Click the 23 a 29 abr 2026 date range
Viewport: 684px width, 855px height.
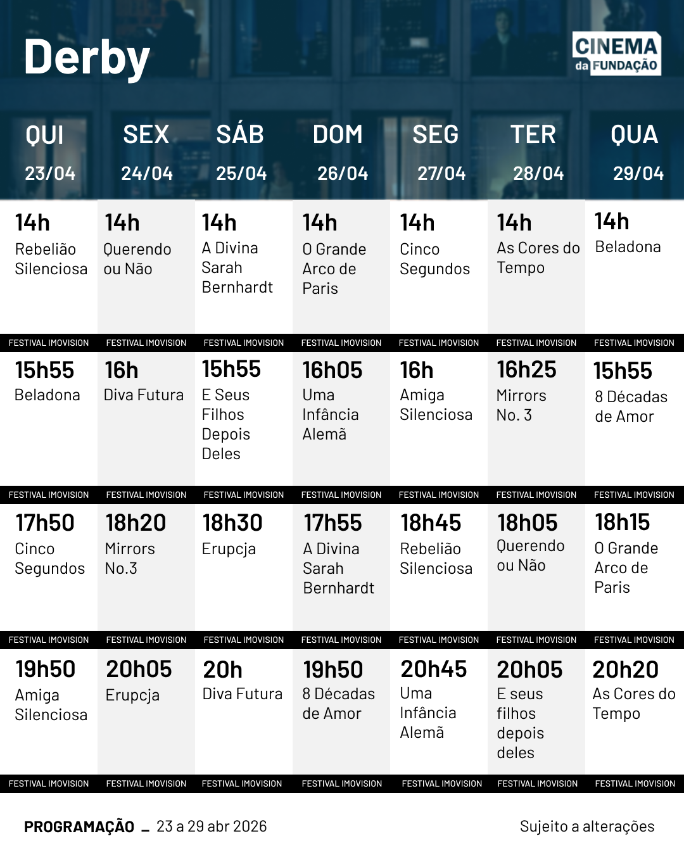[x=212, y=826]
